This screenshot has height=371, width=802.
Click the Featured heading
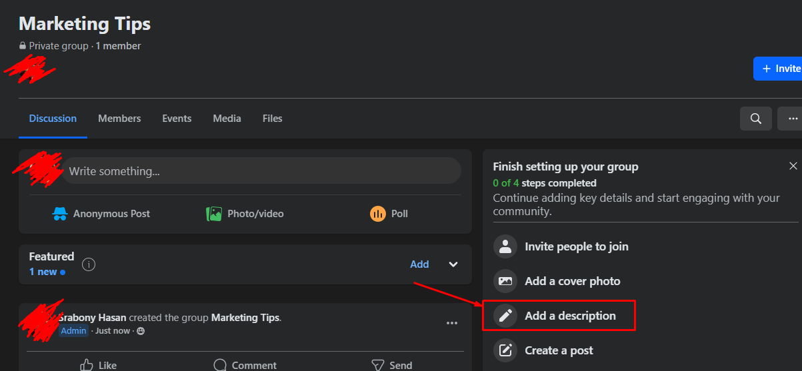tap(51, 256)
